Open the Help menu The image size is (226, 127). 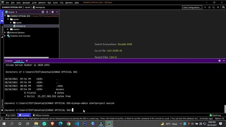pyautogui.click(x=77, y=2)
